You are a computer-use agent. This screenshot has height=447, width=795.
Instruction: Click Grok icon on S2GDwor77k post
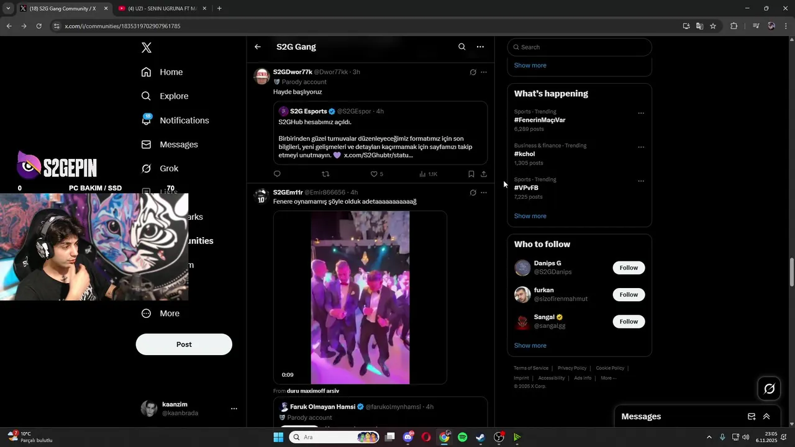click(473, 72)
